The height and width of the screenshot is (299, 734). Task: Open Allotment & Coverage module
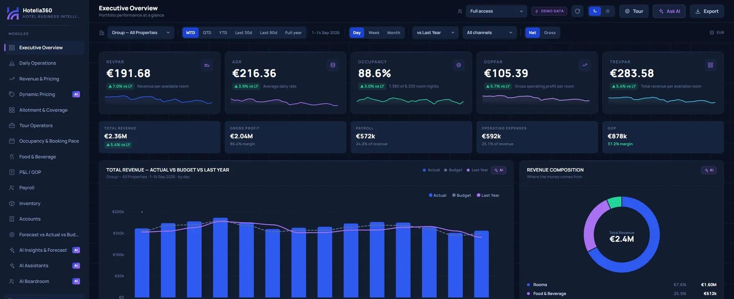click(x=44, y=110)
